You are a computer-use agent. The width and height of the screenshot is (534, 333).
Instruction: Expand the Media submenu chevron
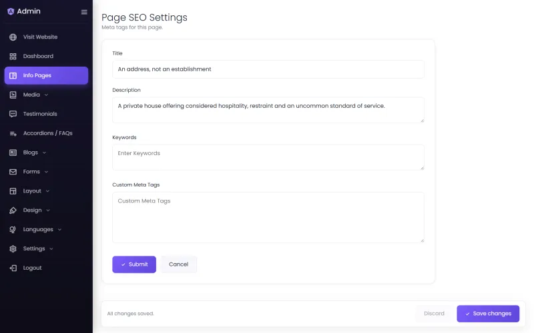click(x=46, y=95)
